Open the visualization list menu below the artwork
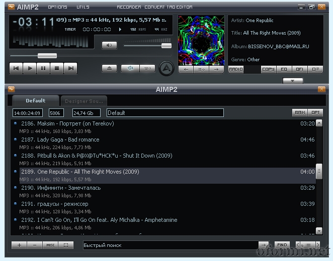The image size is (333, 261). [x=201, y=70]
